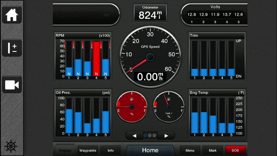The height and width of the screenshot is (156, 277).
Task: Select the red RPM bar for engine 4
Action: pos(96,59)
